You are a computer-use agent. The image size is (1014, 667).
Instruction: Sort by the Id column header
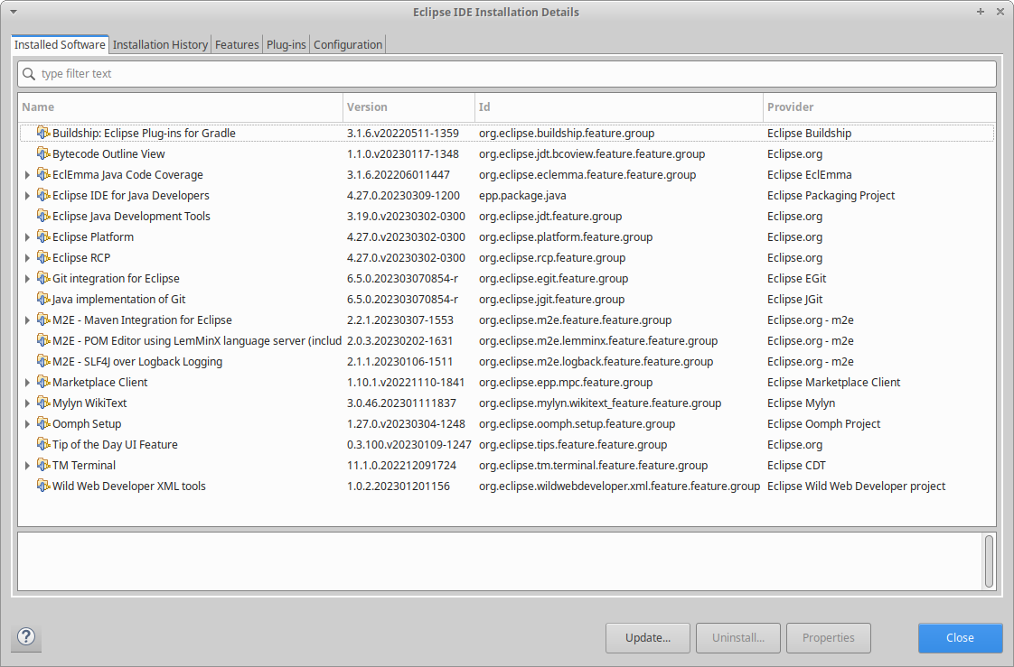[619, 107]
